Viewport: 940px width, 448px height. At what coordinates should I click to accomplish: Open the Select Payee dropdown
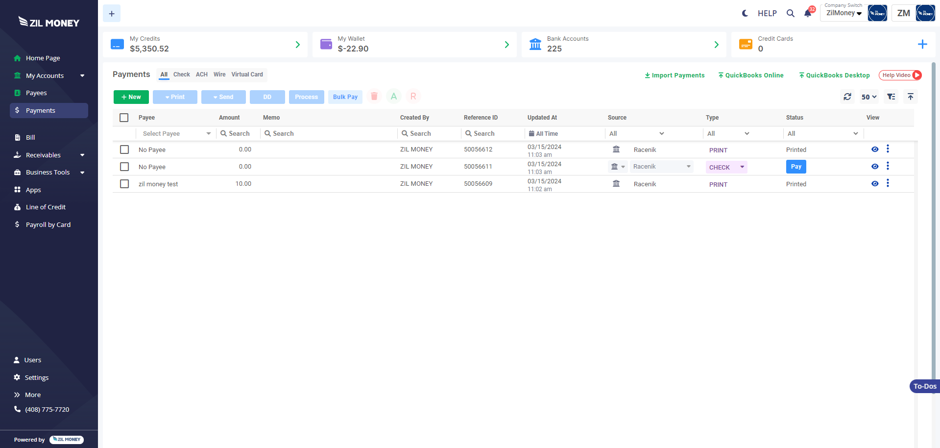click(176, 133)
